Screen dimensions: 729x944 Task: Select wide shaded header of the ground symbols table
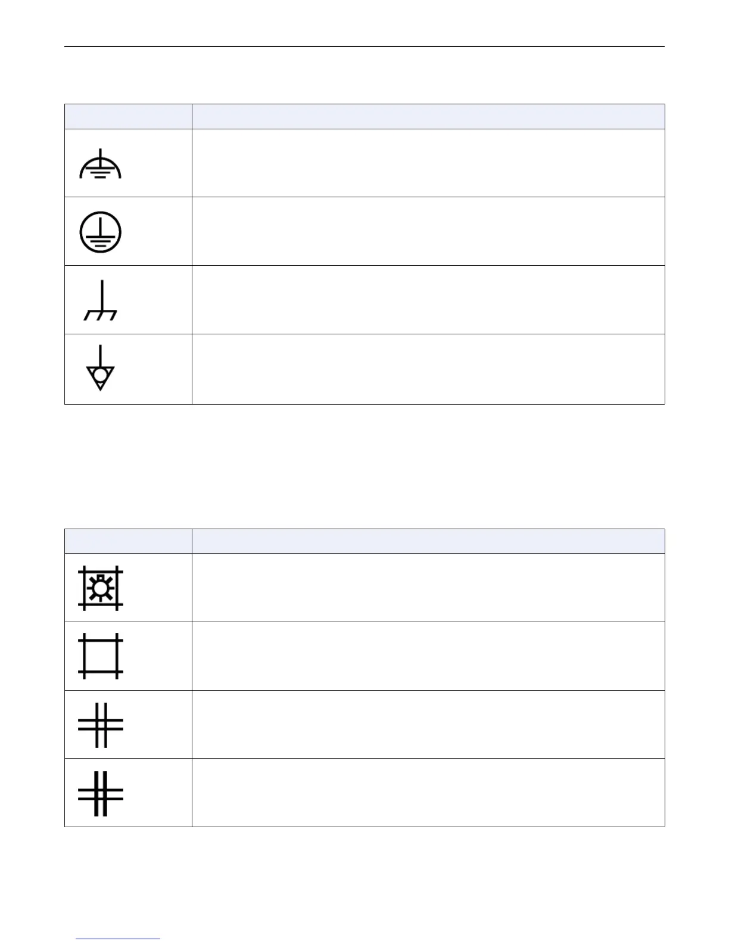(428, 117)
